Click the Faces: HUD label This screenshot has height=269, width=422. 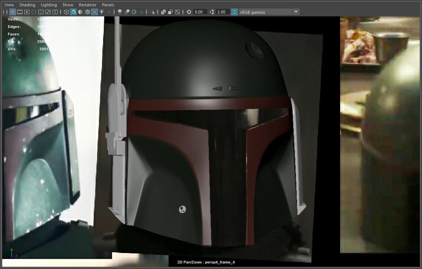point(14,34)
